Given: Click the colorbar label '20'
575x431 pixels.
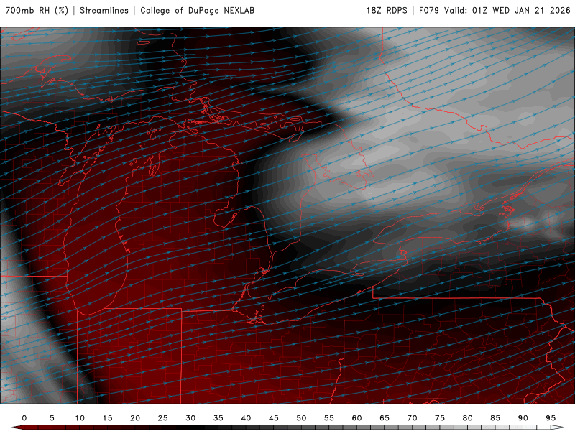Looking at the screenshot, I should (x=135, y=418).
